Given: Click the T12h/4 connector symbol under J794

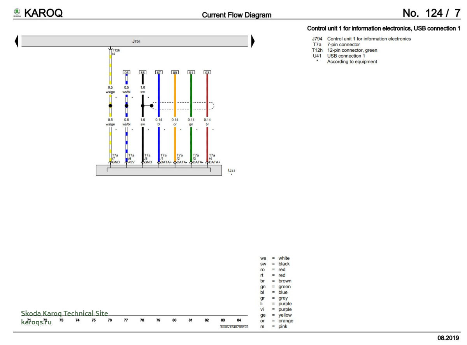Looking at the screenshot, I should click(x=110, y=49).
